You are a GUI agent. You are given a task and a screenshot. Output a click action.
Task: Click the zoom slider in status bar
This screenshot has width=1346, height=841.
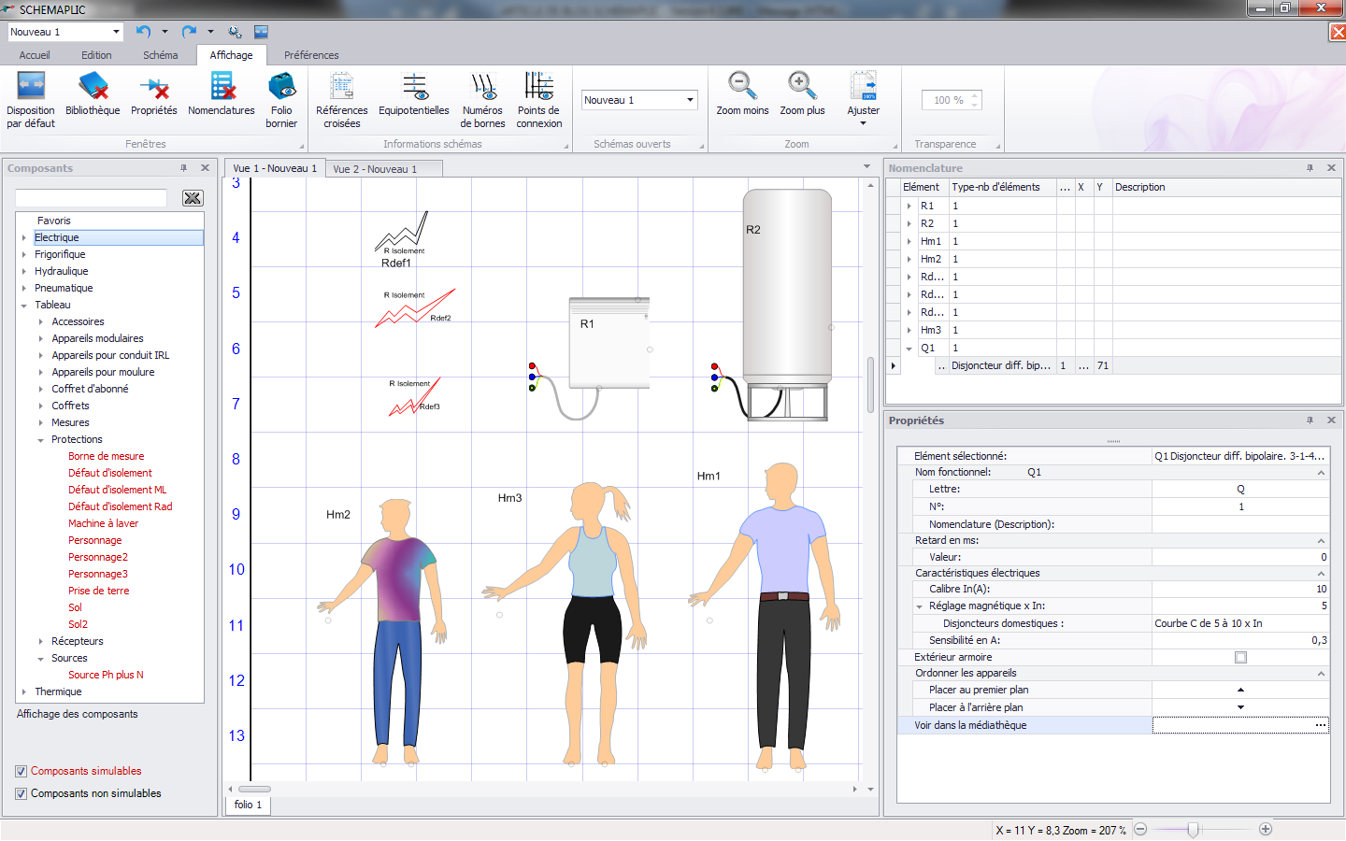coord(1193,829)
